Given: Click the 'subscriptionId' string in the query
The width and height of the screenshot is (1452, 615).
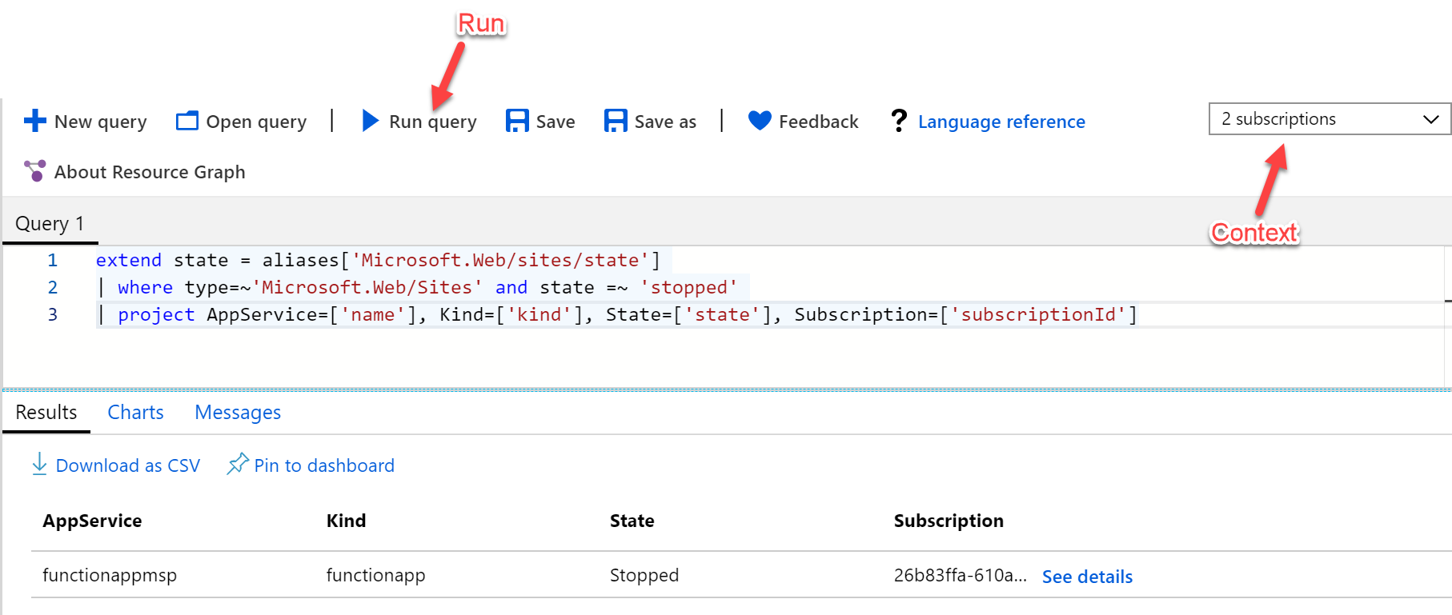Looking at the screenshot, I should coord(1038,314).
